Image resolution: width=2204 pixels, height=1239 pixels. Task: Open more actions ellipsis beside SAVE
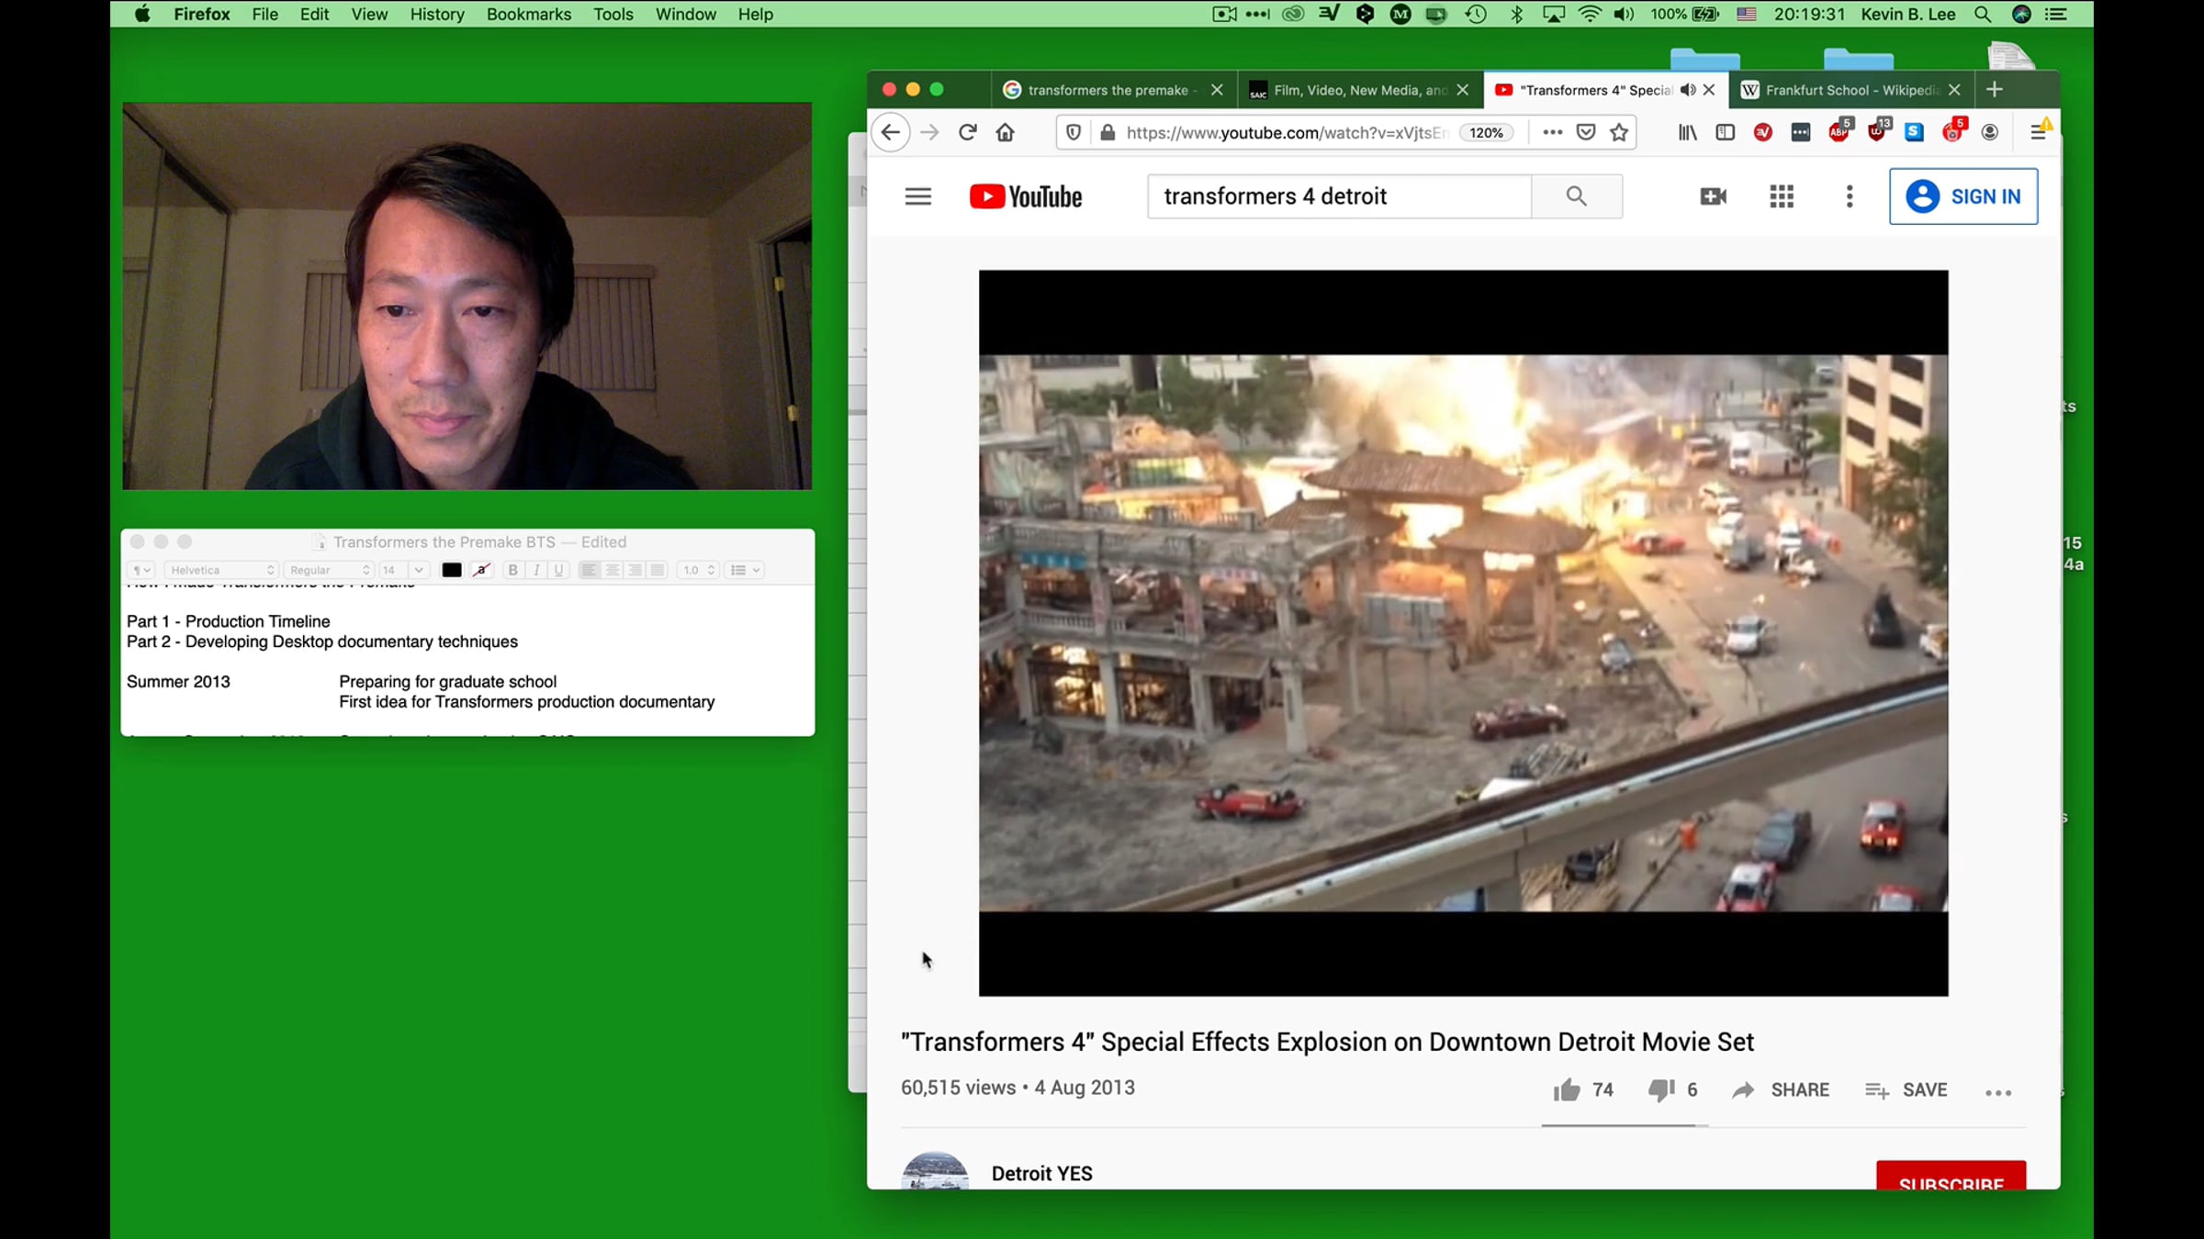(x=1998, y=1092)
